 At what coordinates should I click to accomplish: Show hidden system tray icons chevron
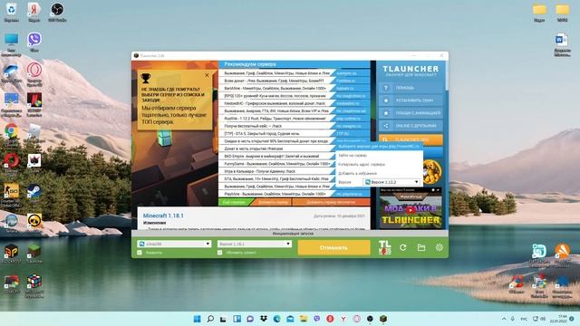(x=504, y=319)
